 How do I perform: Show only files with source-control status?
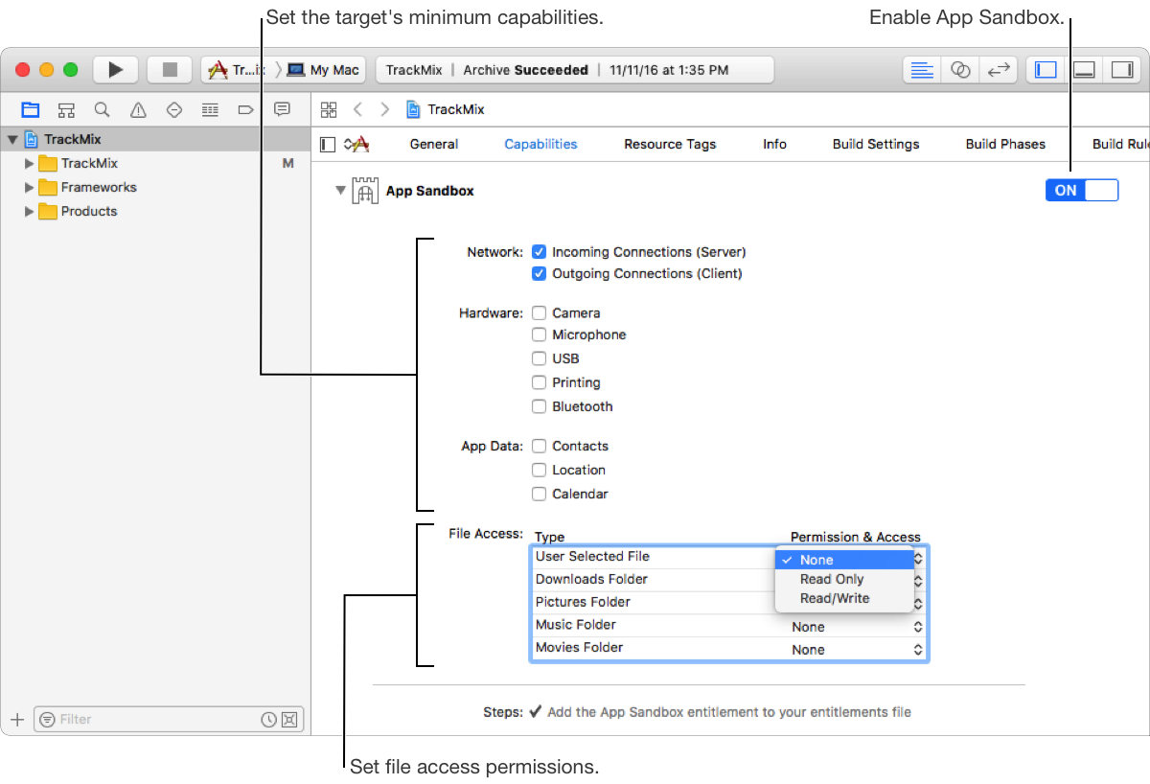pyautogui.click(x=290, y=720)
